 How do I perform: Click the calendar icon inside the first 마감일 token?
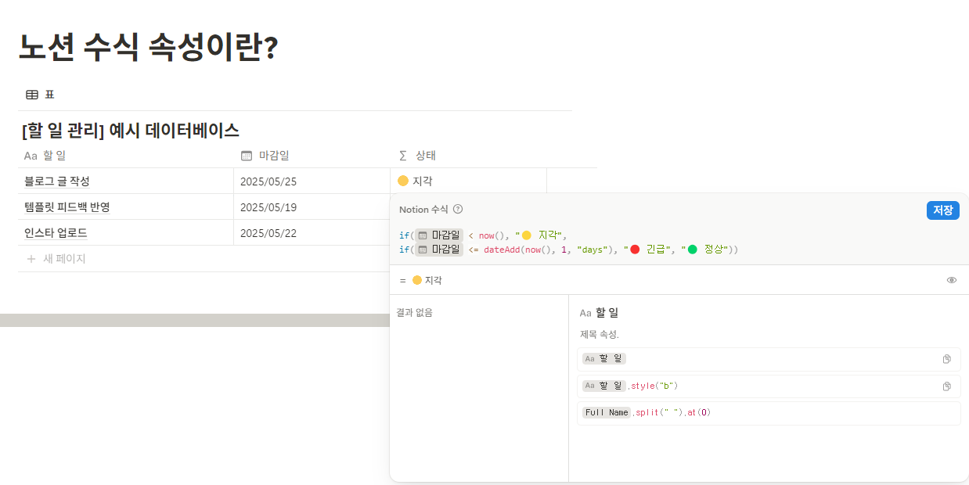click(x=422, y=235)
